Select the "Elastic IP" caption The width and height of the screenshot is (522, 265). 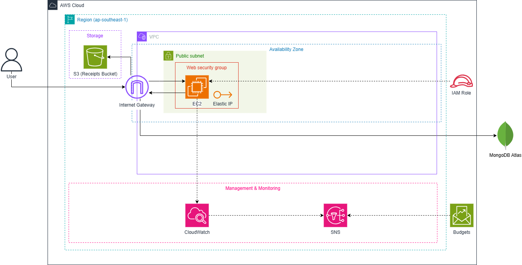pyautogui.click(x=223, y=104)
